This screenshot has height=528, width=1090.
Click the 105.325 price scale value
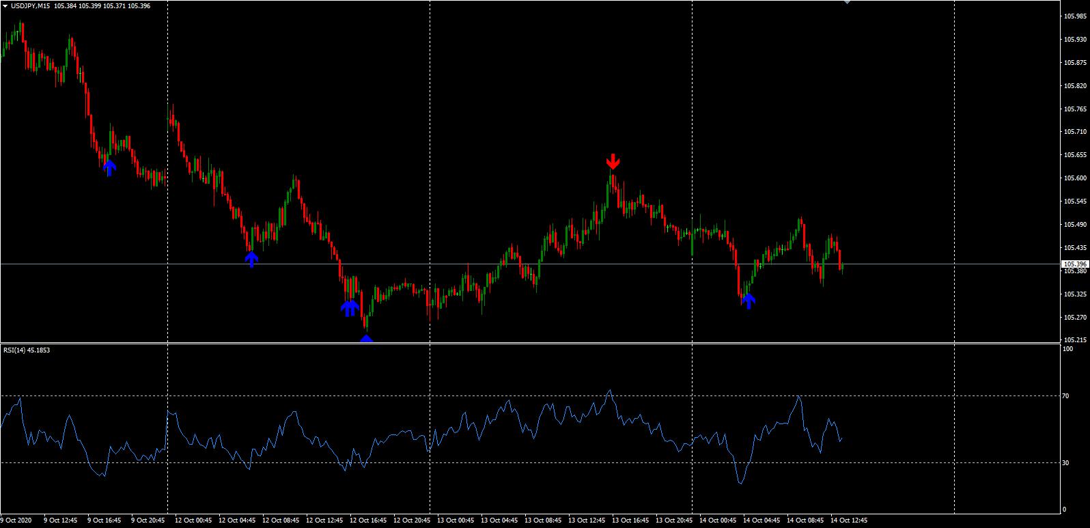1074,294
